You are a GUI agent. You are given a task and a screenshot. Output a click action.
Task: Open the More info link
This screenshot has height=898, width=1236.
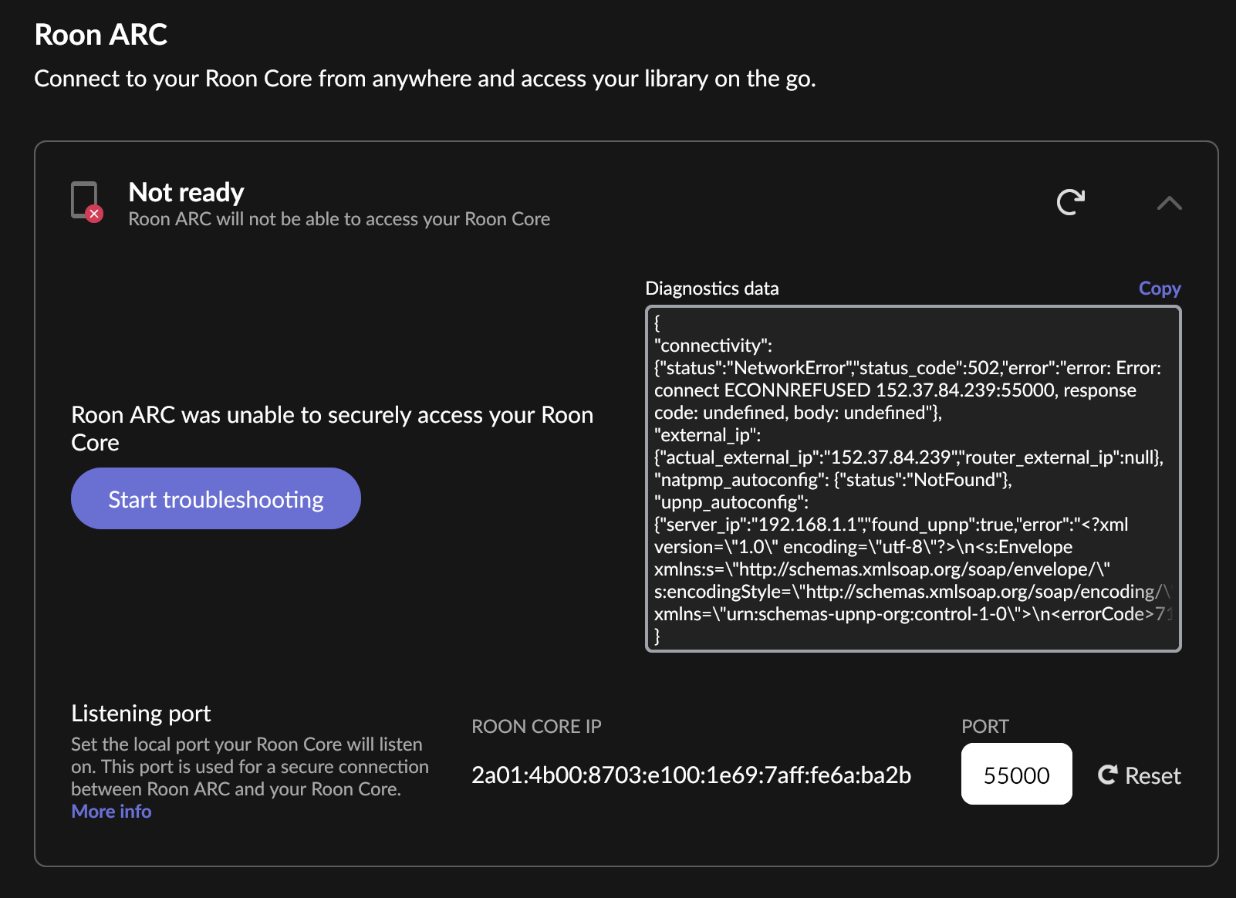pyautogui.click(x=111, y=812)
